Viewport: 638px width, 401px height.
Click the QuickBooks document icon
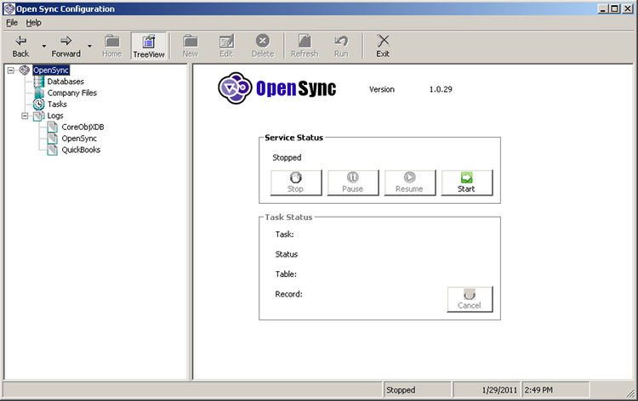[x=53, y=150]
